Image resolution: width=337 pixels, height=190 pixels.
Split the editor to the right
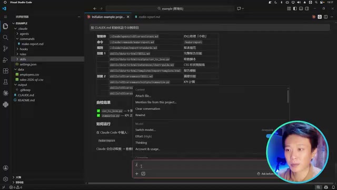[326, 17]
